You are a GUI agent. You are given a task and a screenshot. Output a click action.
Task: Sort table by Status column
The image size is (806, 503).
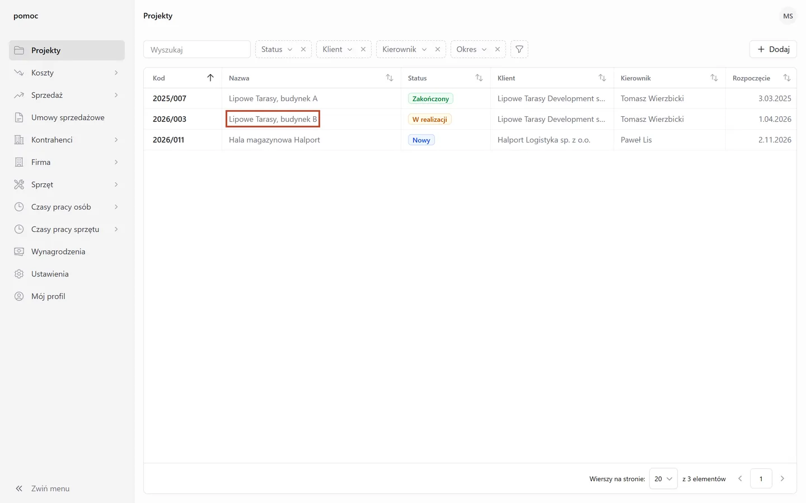[479, 78]
